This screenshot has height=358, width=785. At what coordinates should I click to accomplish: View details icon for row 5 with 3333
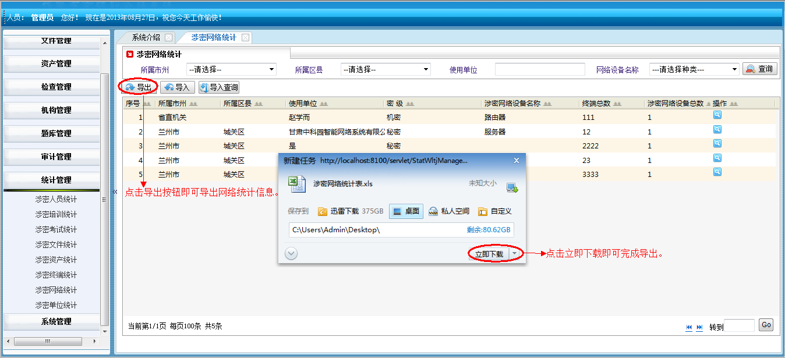[x=717, y=172]
